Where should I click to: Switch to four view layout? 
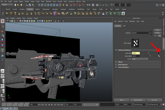pyautogui.click(x=2, y=76)
